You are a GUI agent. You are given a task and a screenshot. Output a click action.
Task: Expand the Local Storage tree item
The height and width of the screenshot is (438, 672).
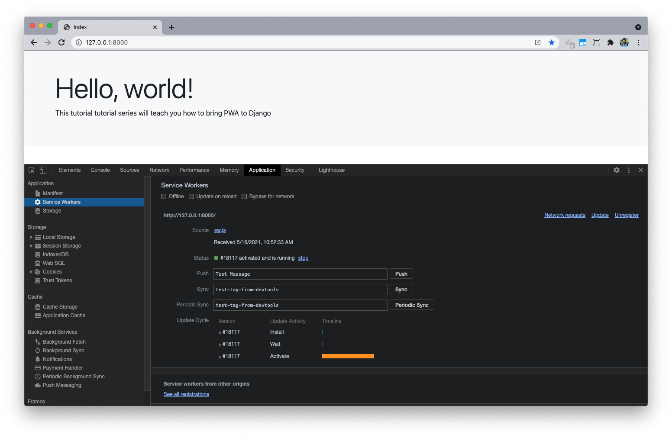pyautogui.click(x=31, y=237)
